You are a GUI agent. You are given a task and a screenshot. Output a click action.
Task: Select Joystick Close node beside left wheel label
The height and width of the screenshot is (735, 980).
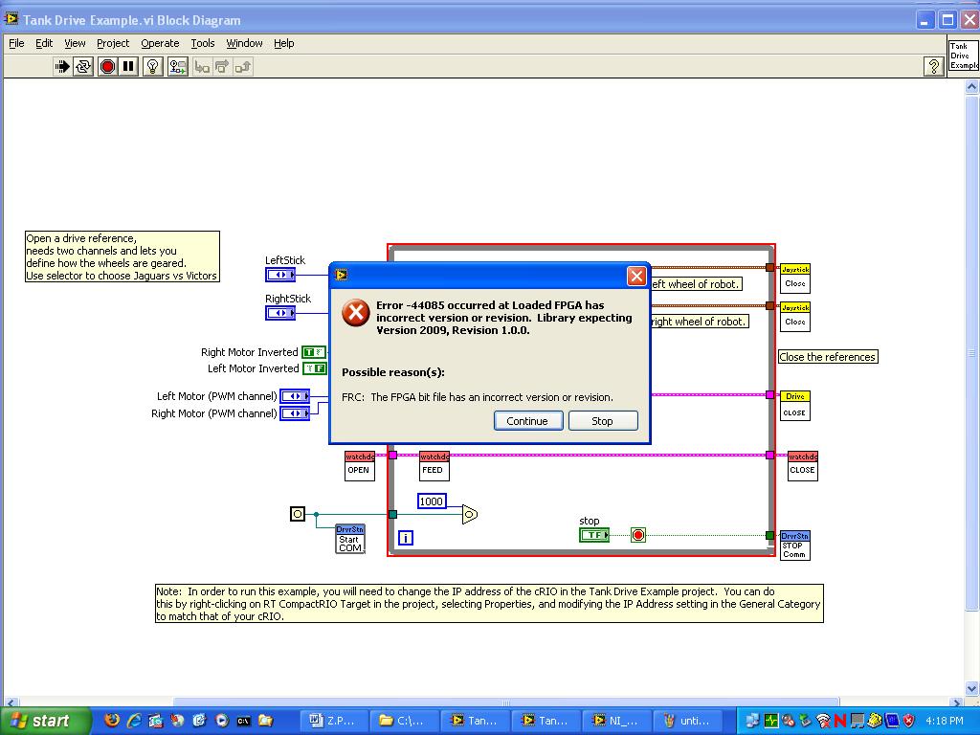pos(795,278)
